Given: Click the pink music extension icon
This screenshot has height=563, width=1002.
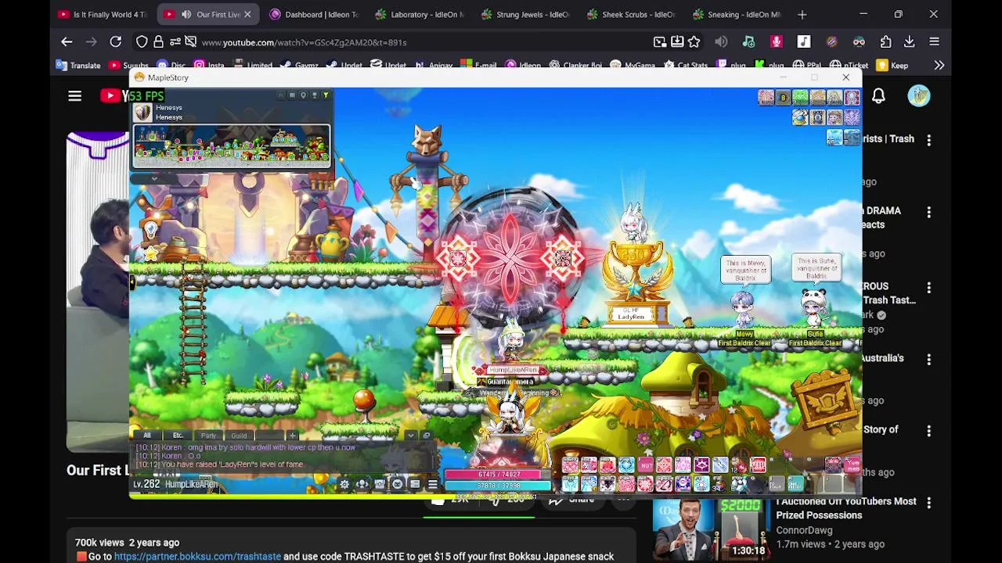Looking at the screenshot, I should (776, 41).
